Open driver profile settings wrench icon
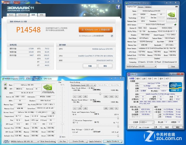The height and width of the screenshot is (145, 186). [x=53, y=112]
